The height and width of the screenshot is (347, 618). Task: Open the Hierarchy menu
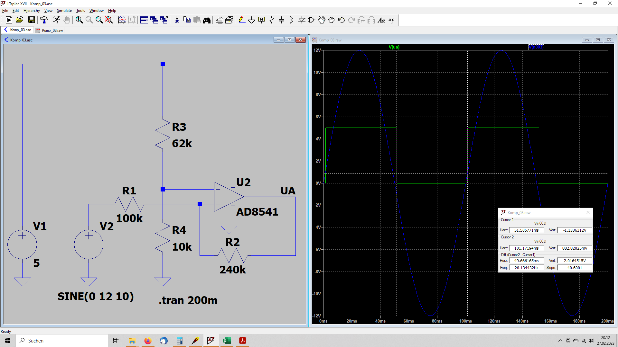pyautogui.click(x=32, y=11)
